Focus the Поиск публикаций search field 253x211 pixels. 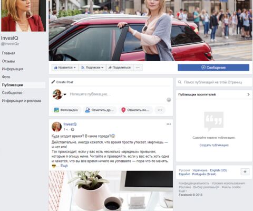coord(214,82)
